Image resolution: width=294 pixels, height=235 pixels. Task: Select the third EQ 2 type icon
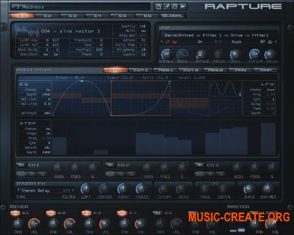pos(131,174)
